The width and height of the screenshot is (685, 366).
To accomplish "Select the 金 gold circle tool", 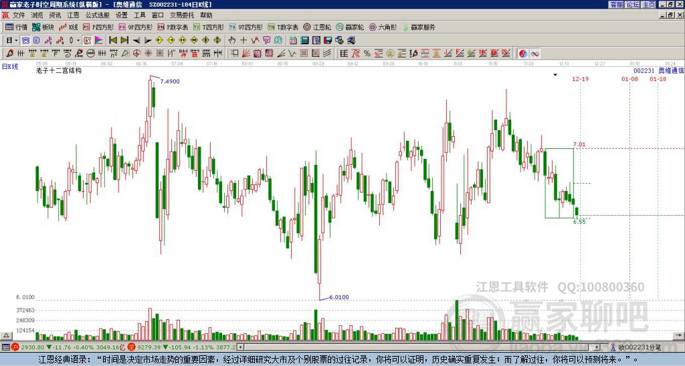I will click(x=390, y=53).
